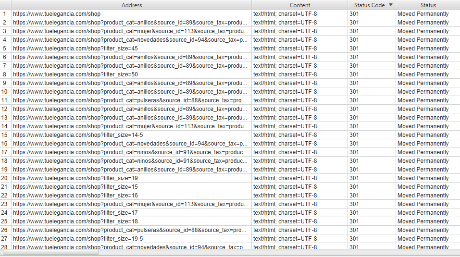Click the horizontal scrollbar thumb under the table
The height and width of the screenshot is (257, 460).
pyautogui.click(x=51, y=252)
